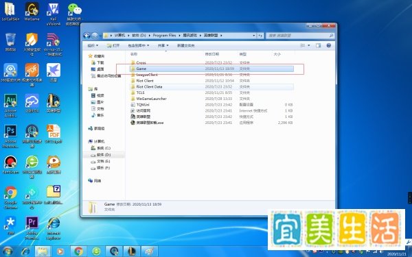
Task: Click the 新建文件夹 (New folder) button
Action: point(186,45)
